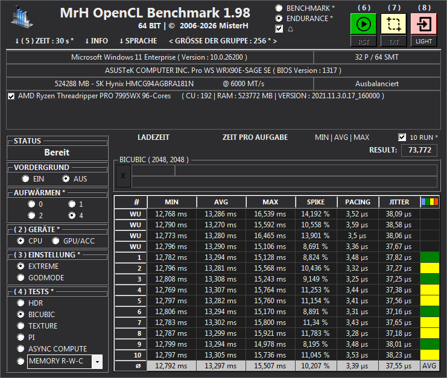
Task: Click the STATUS Bereit label
Action: pyautogui.click(x=57, y=153)
